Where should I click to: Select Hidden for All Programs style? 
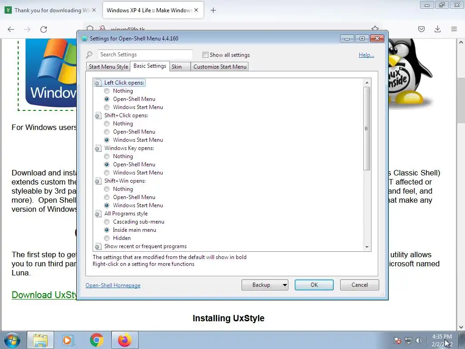(107, 238)
